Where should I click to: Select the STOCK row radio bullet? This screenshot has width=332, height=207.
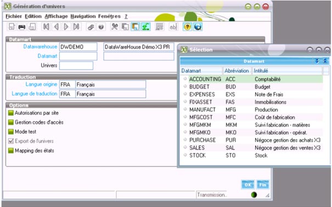coord(185,155)
